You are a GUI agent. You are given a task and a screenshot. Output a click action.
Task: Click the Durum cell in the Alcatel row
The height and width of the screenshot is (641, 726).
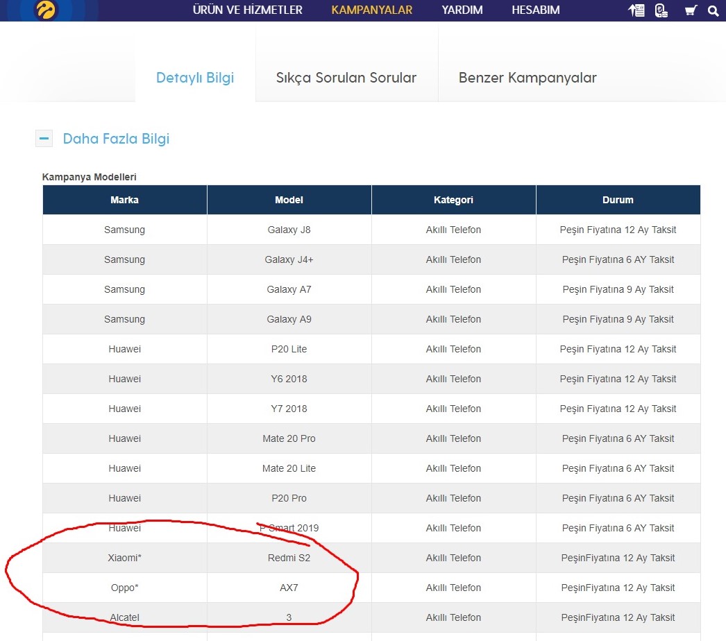pos(618,617)
